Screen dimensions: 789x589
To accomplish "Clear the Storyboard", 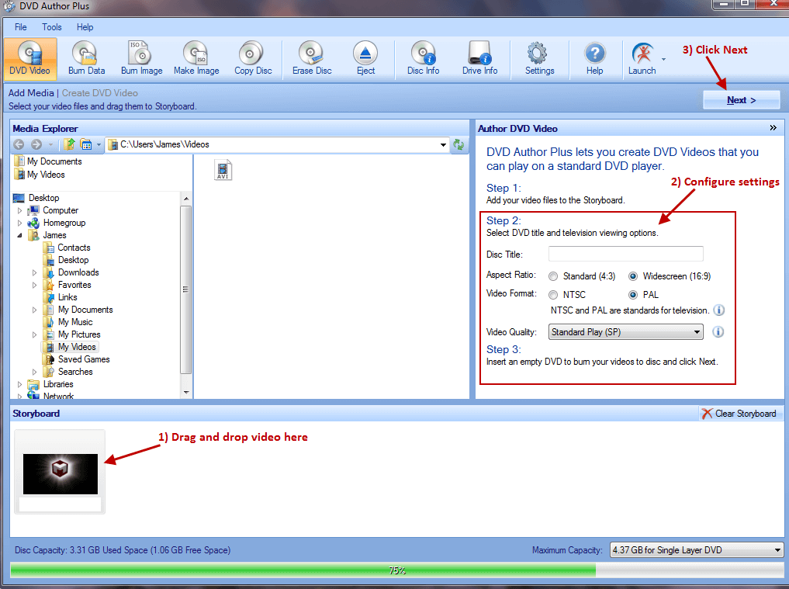I will (739, 414).
